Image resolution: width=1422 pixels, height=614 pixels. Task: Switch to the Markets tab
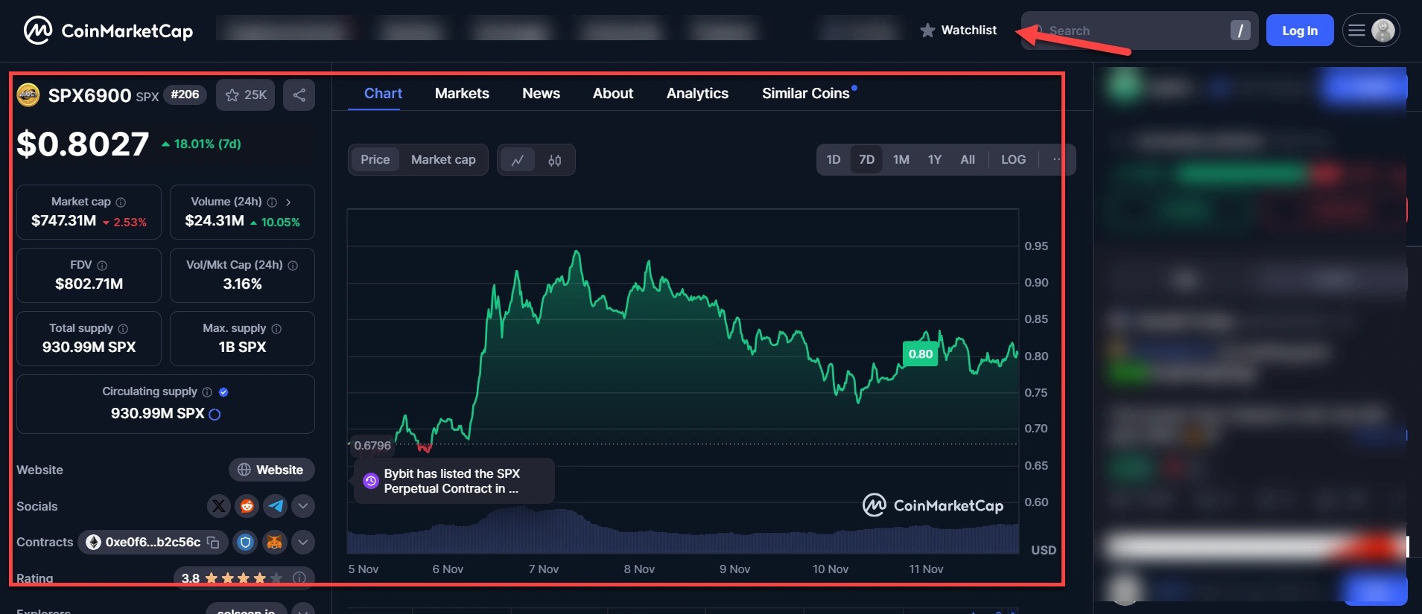(x=462, y=94)
